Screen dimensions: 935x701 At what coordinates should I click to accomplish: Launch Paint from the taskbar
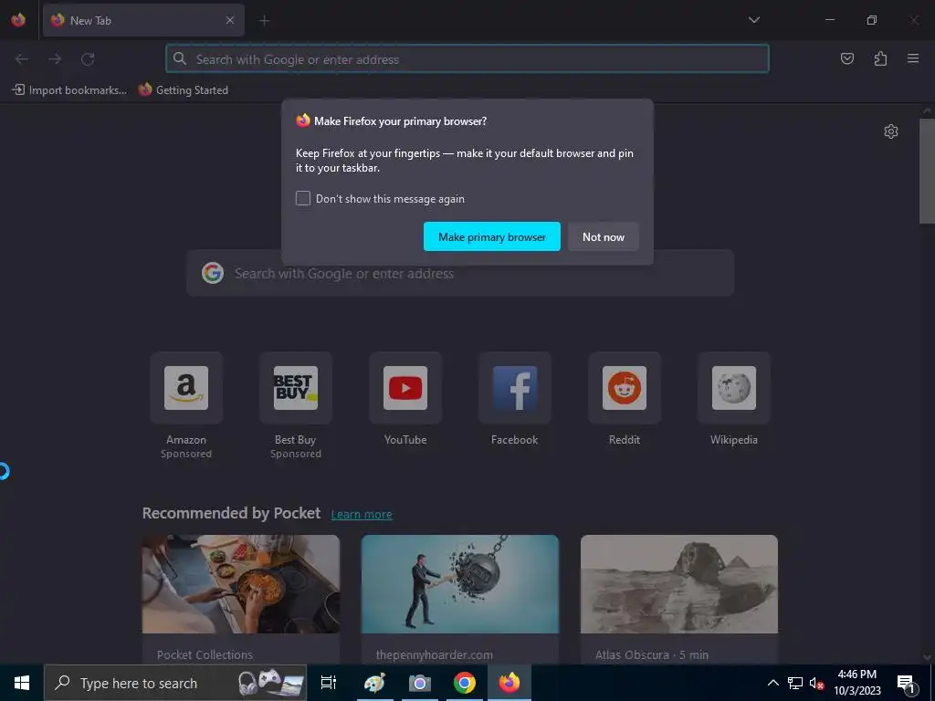point(374,683)
